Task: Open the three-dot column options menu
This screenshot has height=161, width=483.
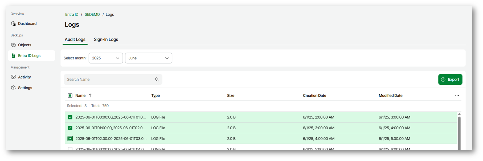Action: 457,96
